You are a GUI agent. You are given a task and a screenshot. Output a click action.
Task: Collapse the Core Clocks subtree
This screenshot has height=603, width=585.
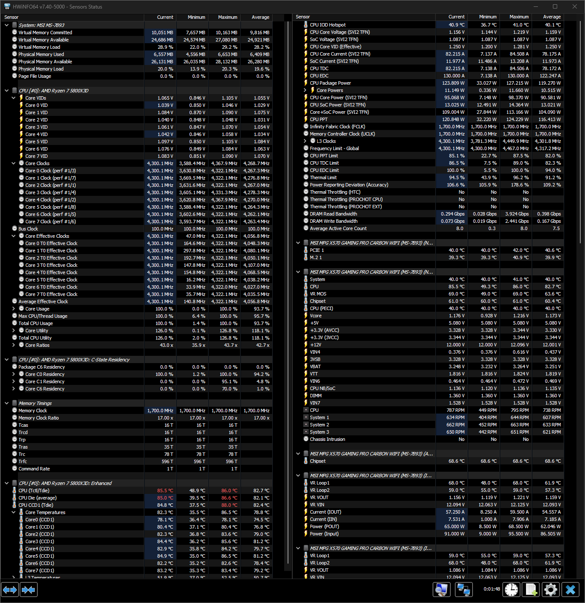click(x=13, y=163)
